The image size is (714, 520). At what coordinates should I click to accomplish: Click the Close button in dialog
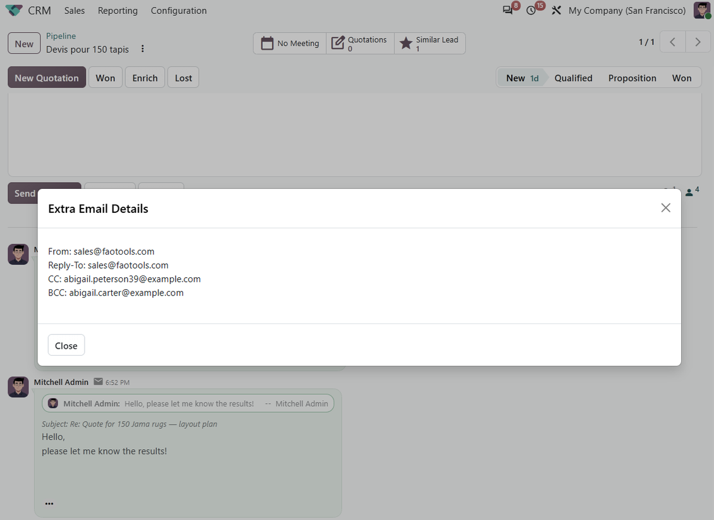[66, 345]
